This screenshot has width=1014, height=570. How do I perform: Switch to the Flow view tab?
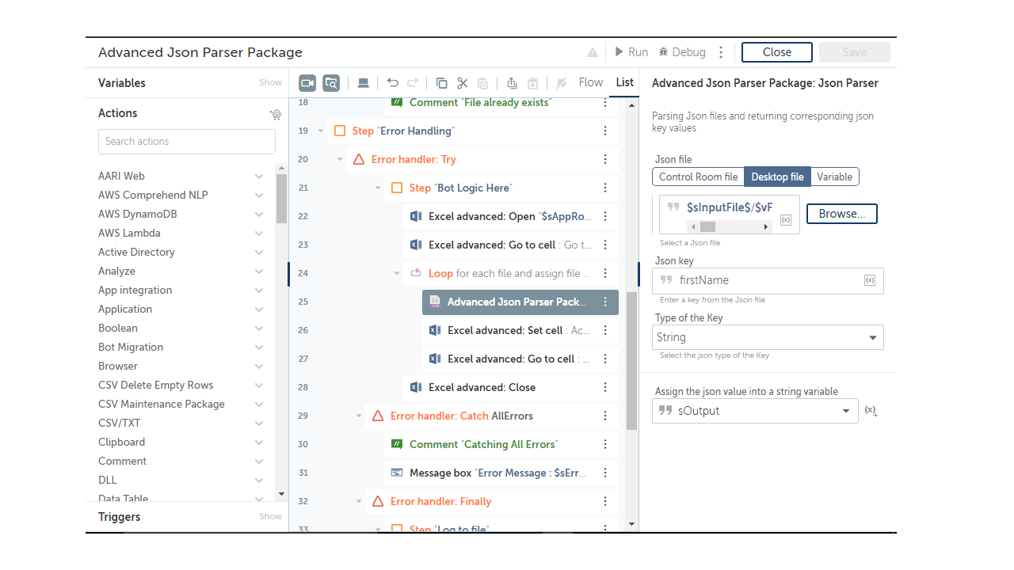pos(591,82)
